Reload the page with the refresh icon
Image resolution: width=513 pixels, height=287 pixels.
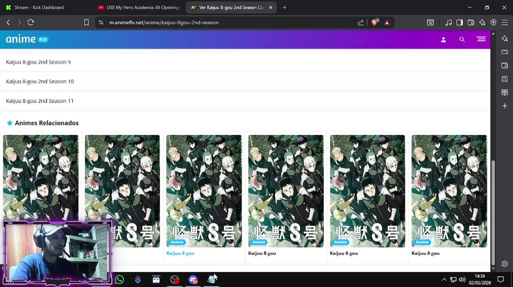pos(31,23)
